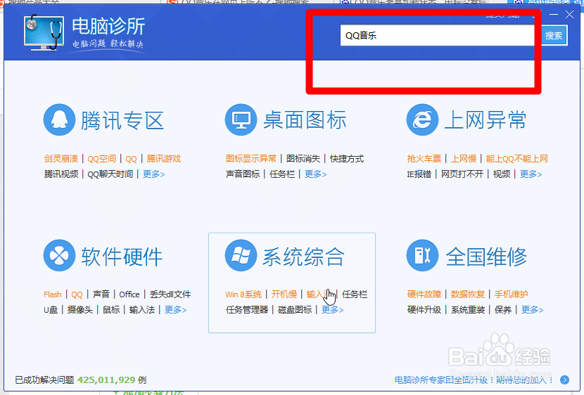Open the 图标显示异常 link
This screenshot has height=395, width=584.
(251, 159)
